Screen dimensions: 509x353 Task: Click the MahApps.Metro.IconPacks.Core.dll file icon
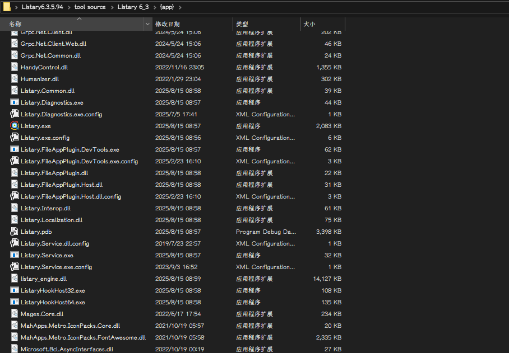(15, 326)
